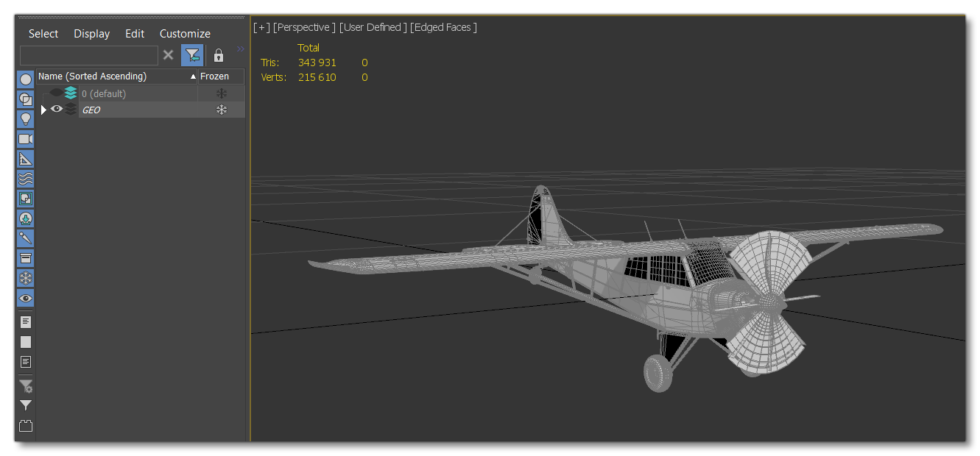The width and height of the screenshot is (980, 456).
Task: Click the Edged Faces viewport label
Action: click(x=443, y=27)
